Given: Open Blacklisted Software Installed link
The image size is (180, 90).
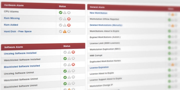Looking at the screenshot, I should point(22,66).
